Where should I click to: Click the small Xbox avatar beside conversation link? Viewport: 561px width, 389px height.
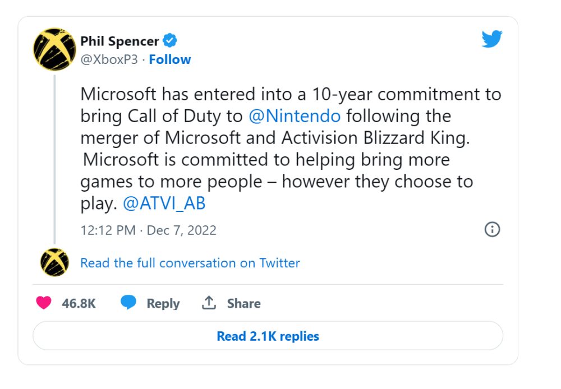tap(55, 263)
